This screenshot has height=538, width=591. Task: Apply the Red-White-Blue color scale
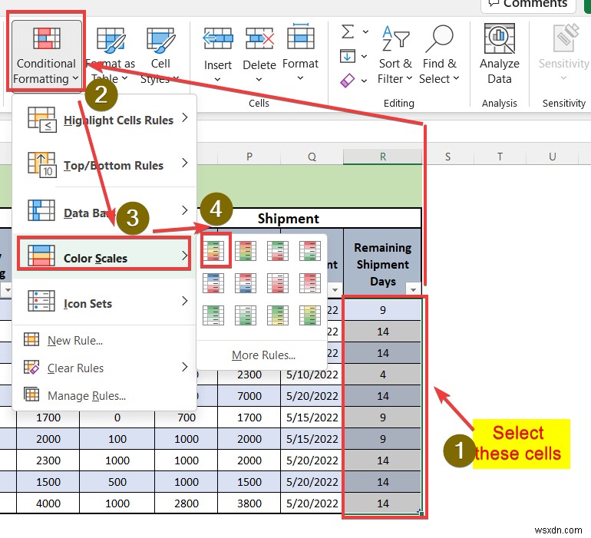tap(246, 283)
